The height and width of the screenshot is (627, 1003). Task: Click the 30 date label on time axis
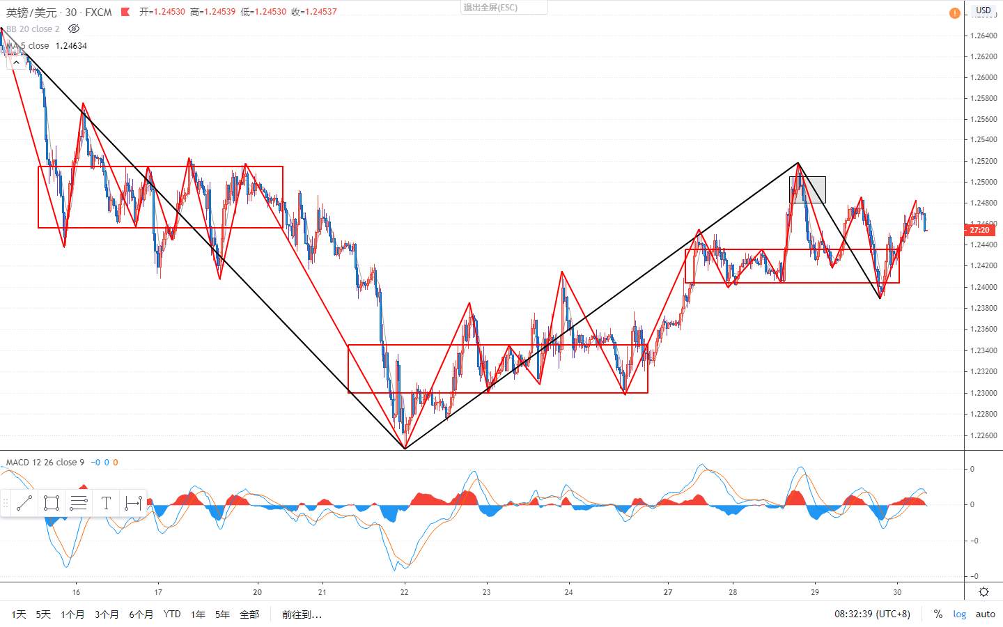tap(897, 592)
